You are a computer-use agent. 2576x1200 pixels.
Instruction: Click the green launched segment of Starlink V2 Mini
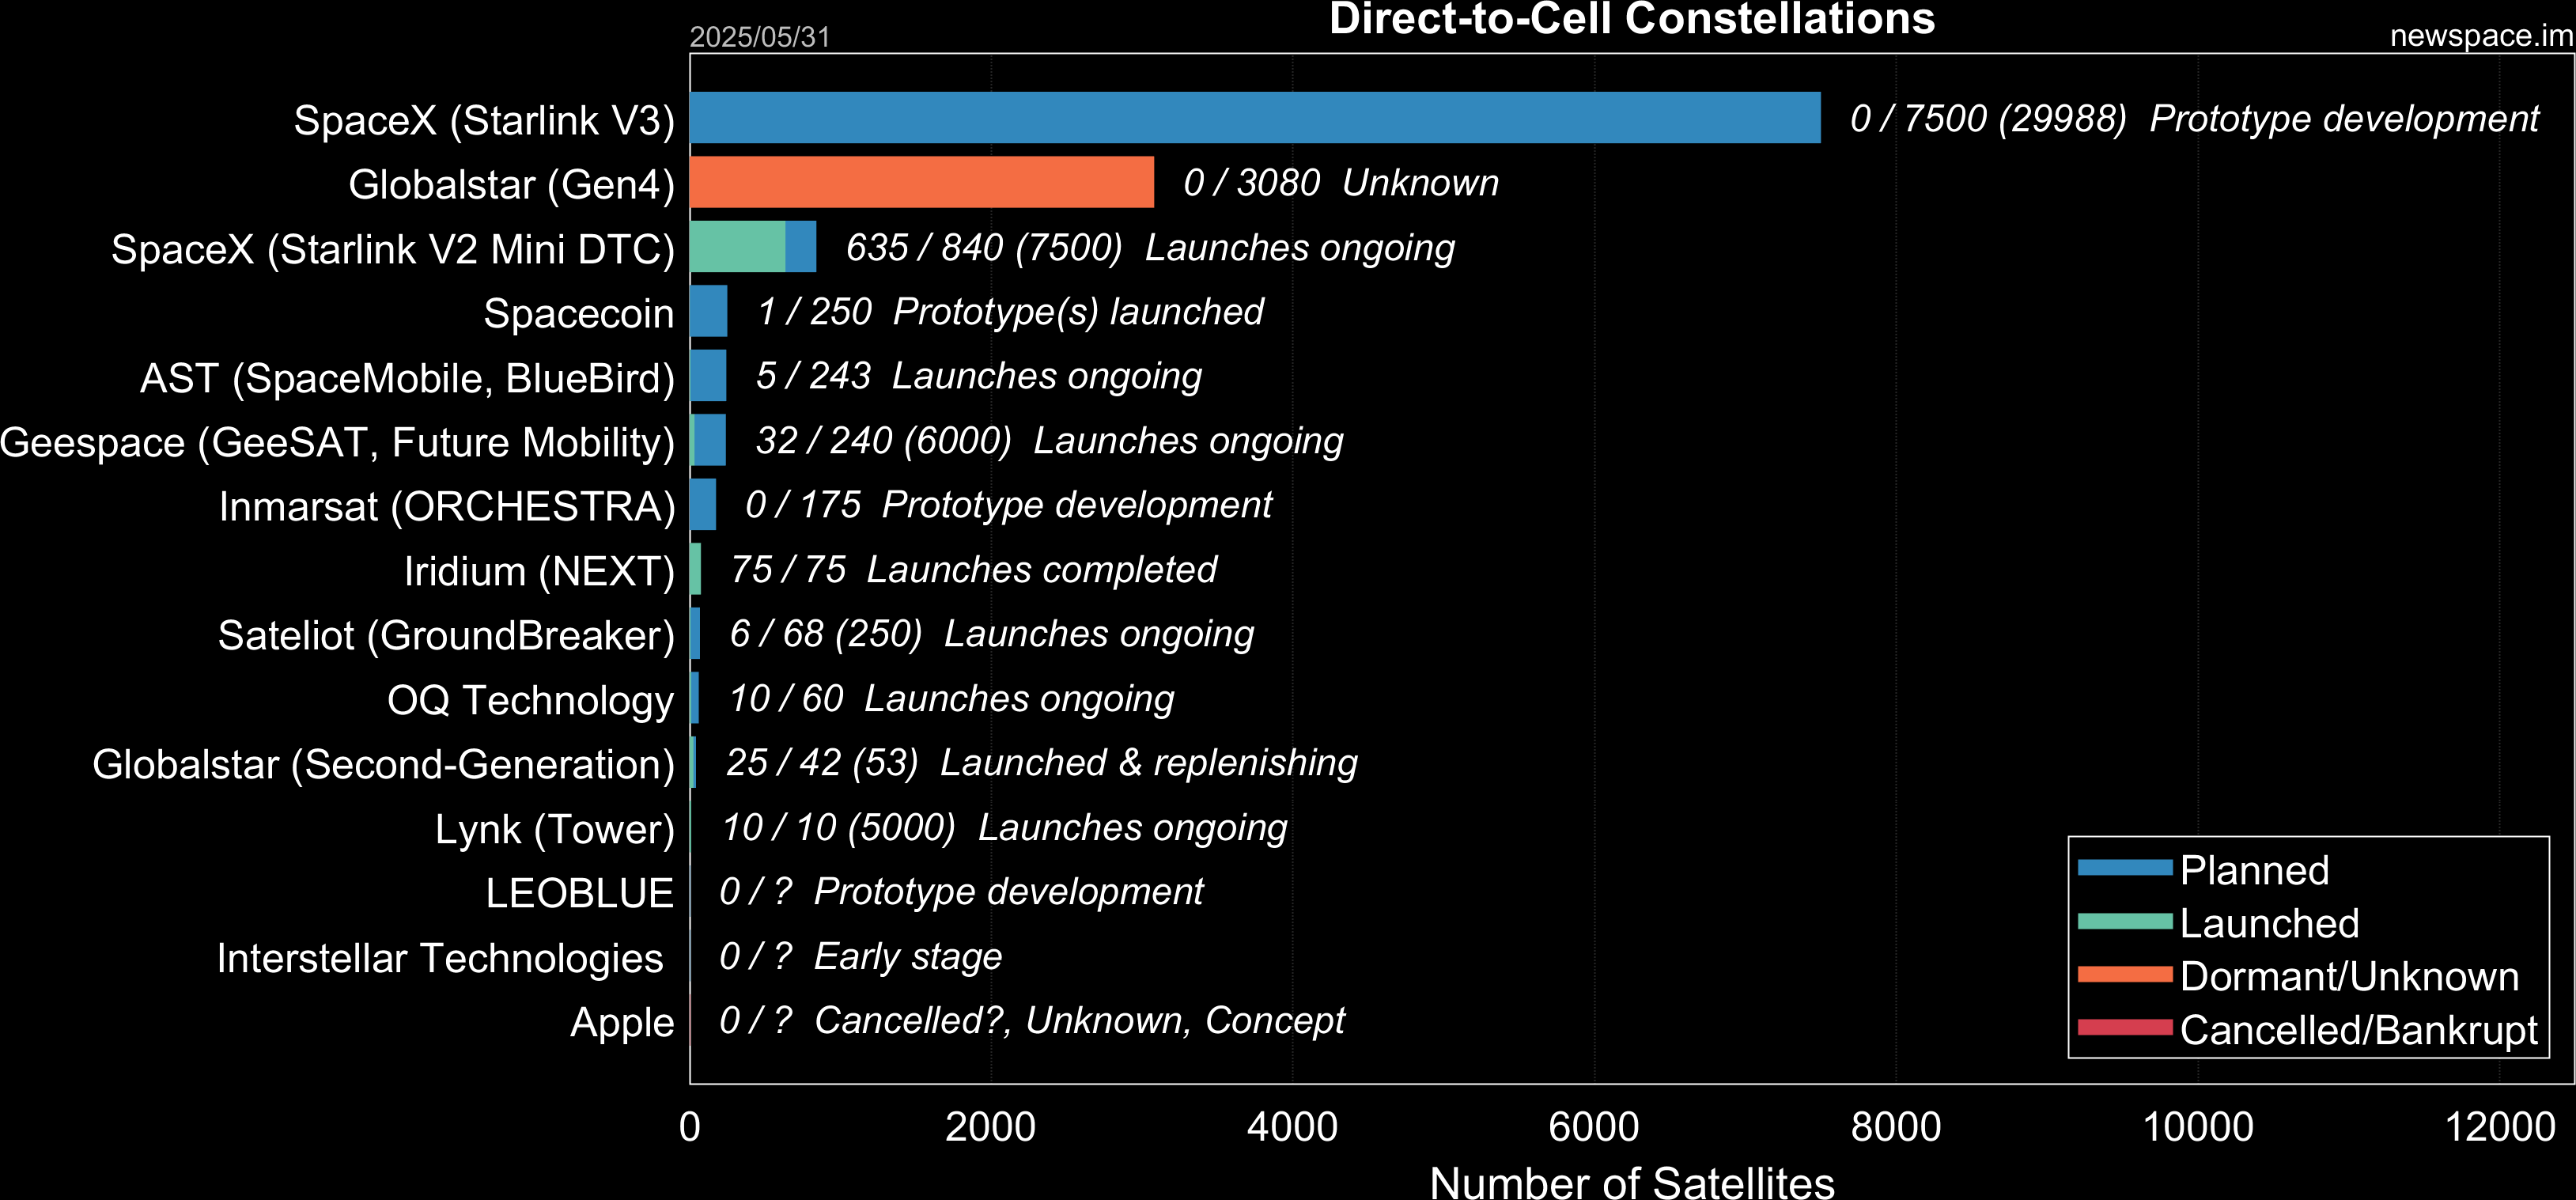[738, 246]
